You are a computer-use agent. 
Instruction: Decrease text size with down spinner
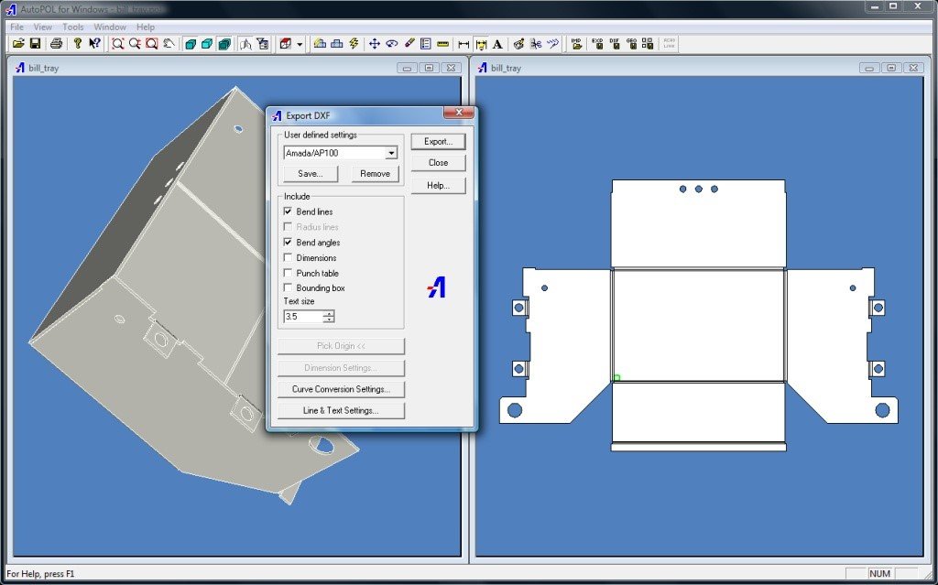coord(329,320)
